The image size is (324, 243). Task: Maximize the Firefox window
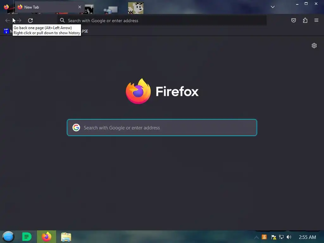click(x=306, y=3)
